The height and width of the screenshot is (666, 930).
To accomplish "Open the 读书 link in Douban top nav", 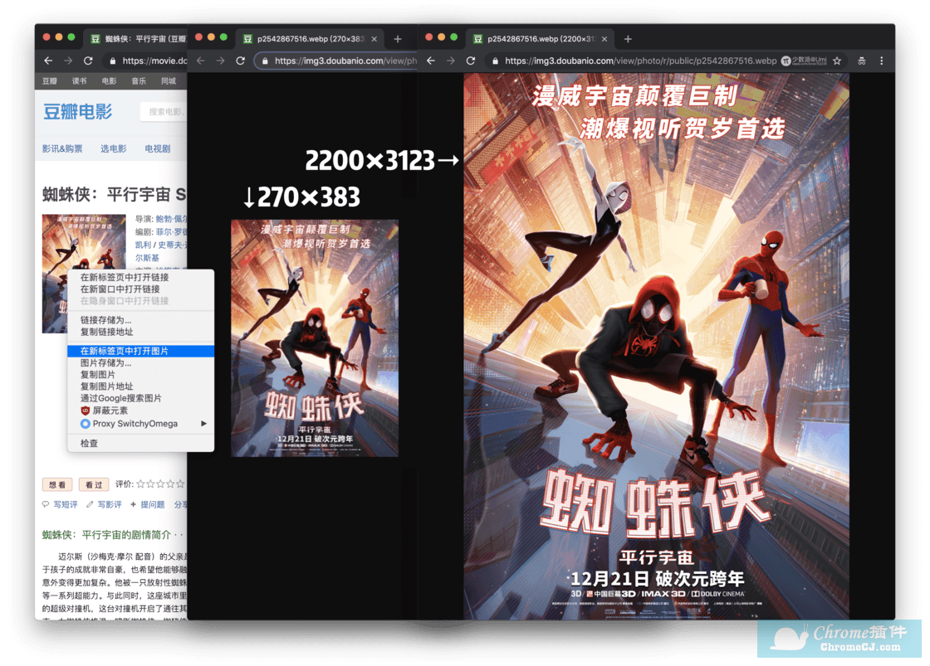I will click(x=80, y=81).
